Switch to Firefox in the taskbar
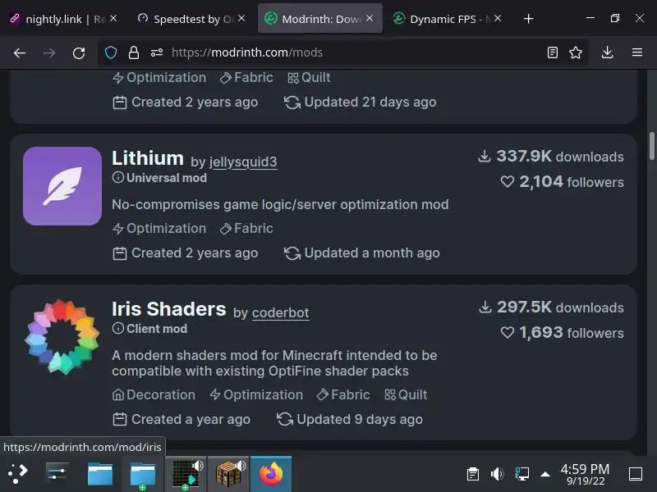This screenshot has height=492, width=657. point(271,474)
